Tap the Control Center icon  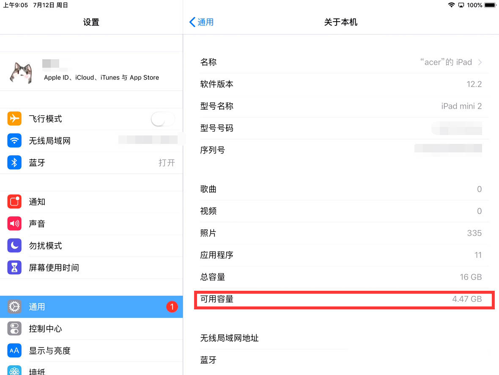(14, 329)
